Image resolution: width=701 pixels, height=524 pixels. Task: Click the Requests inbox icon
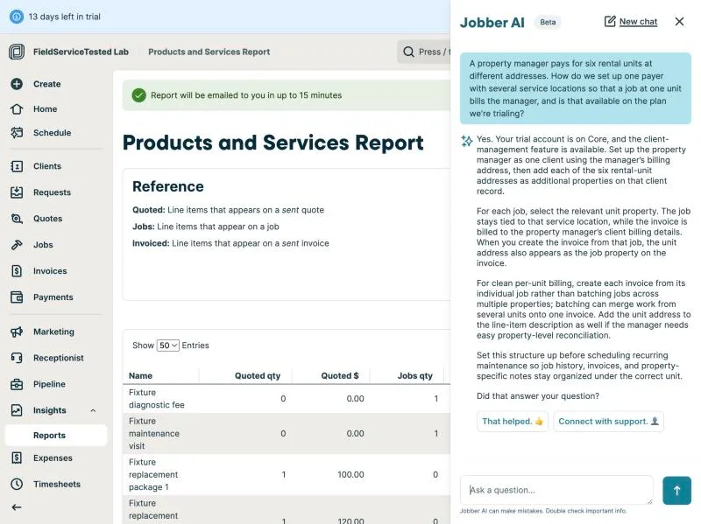click(x=17, y=192)
